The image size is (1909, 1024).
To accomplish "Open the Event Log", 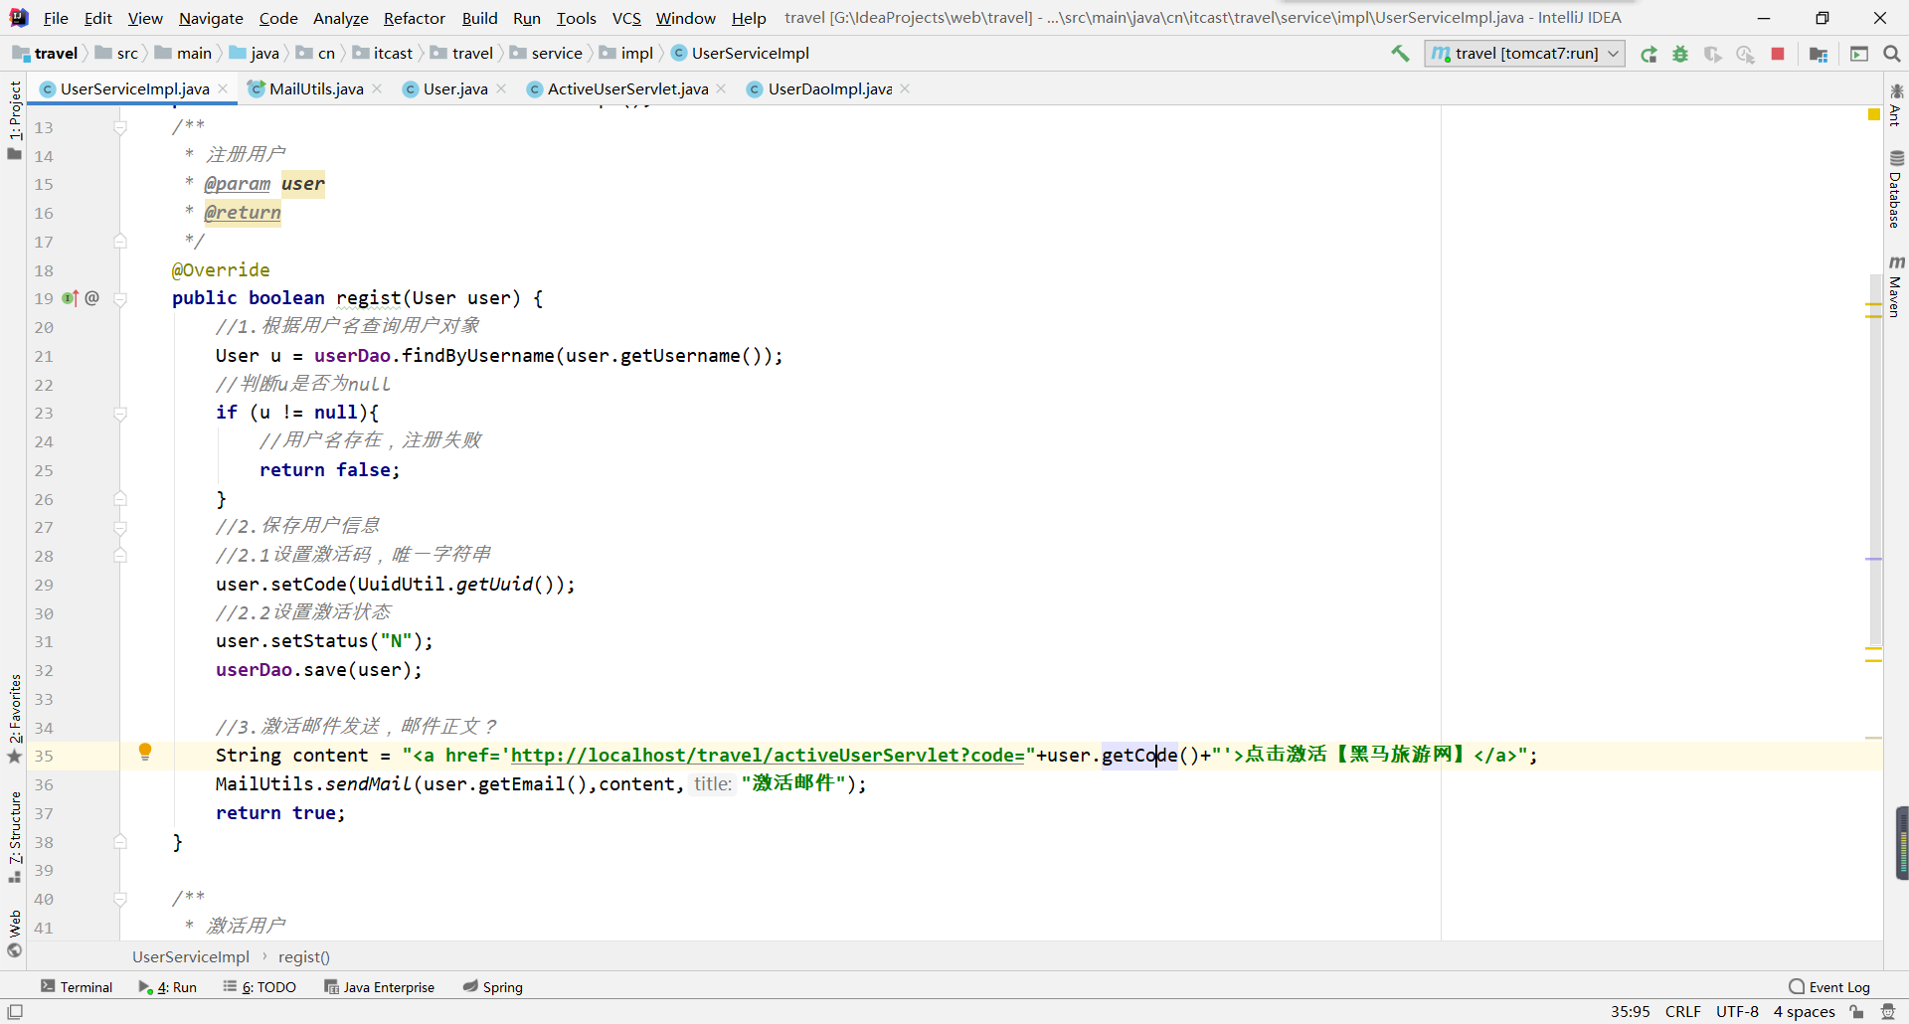I will 1829,987.
